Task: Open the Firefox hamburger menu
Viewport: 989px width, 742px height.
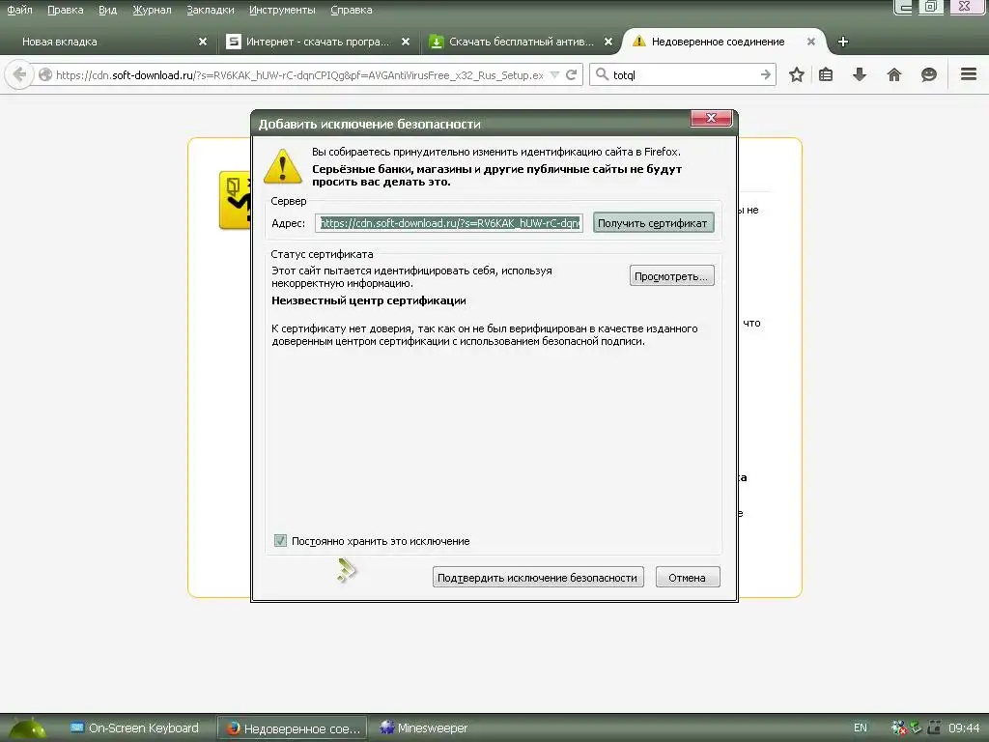Action: pos(969,74)
